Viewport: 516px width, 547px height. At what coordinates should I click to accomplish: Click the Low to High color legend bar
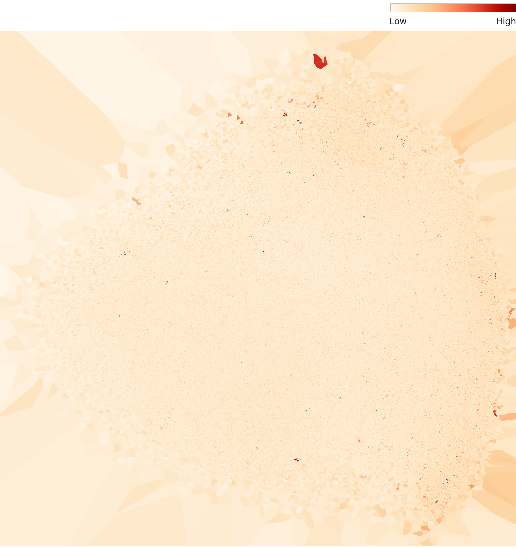453,8
